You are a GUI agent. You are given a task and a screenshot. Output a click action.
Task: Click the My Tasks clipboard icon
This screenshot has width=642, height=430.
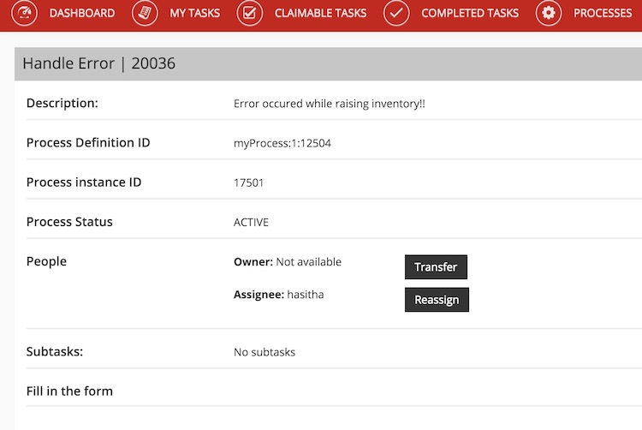tap(146, 13)
